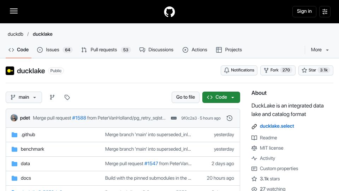Open the appearance settings sliders icon
The height and width of the screenshot is (191, 339).
pos(325,11)
